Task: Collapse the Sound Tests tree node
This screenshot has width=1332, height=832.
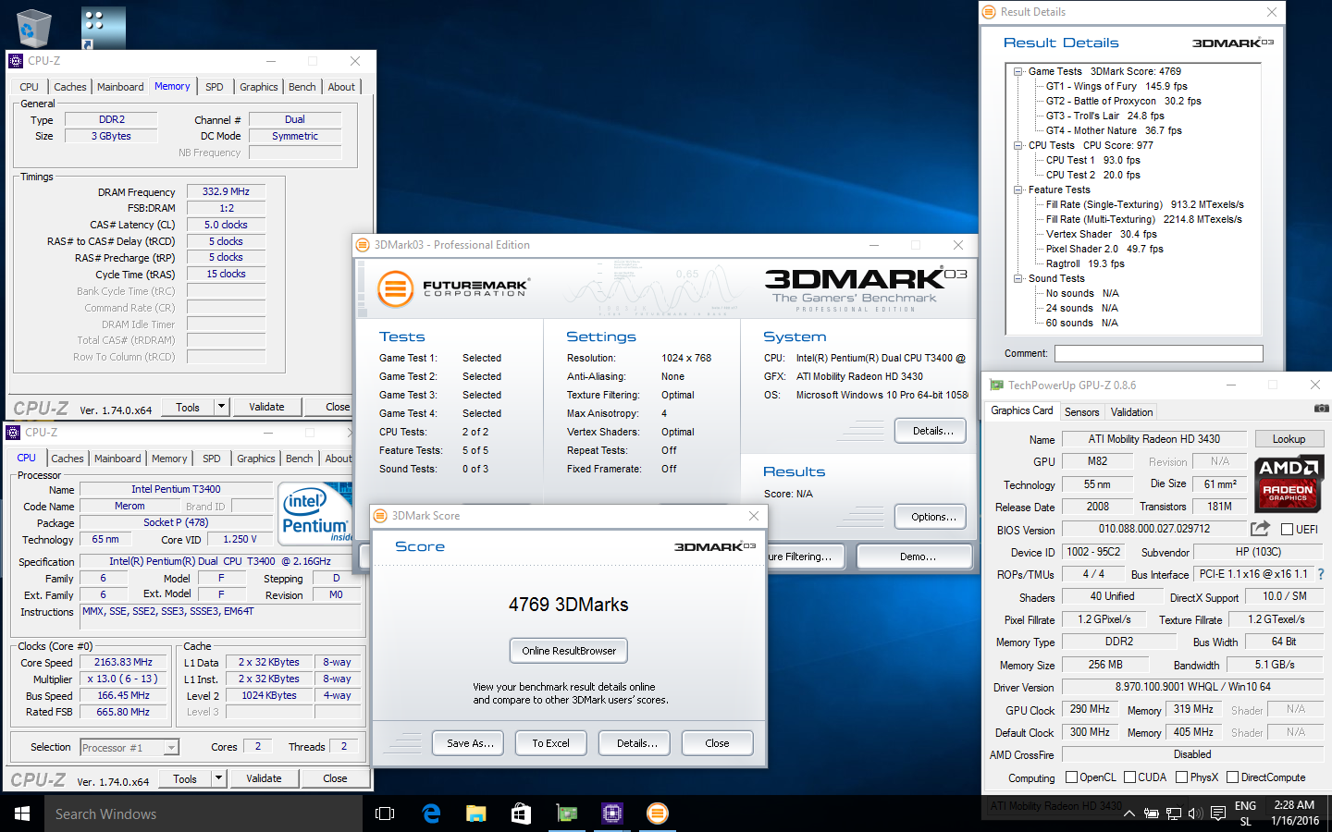Action: [1017, 278]
